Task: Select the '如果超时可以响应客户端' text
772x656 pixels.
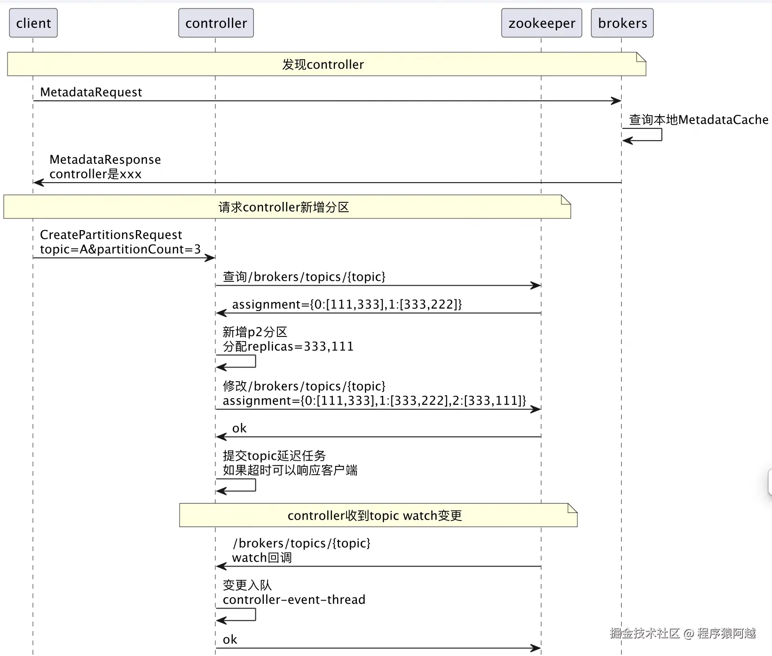Action: coord(290,470)
